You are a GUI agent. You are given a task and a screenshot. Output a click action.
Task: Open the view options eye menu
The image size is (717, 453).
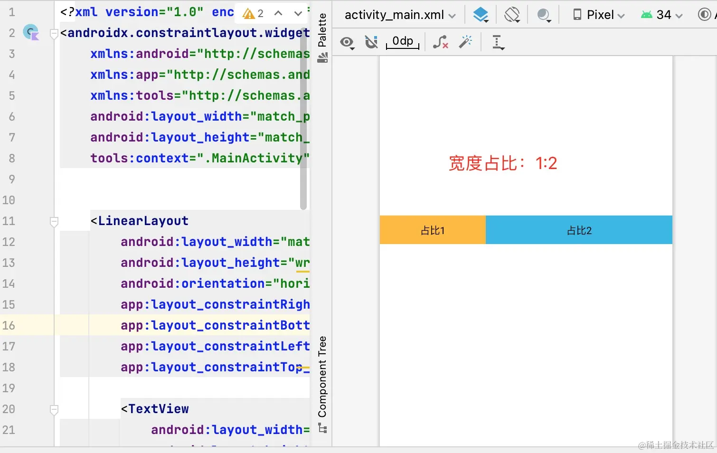(348, 43)
